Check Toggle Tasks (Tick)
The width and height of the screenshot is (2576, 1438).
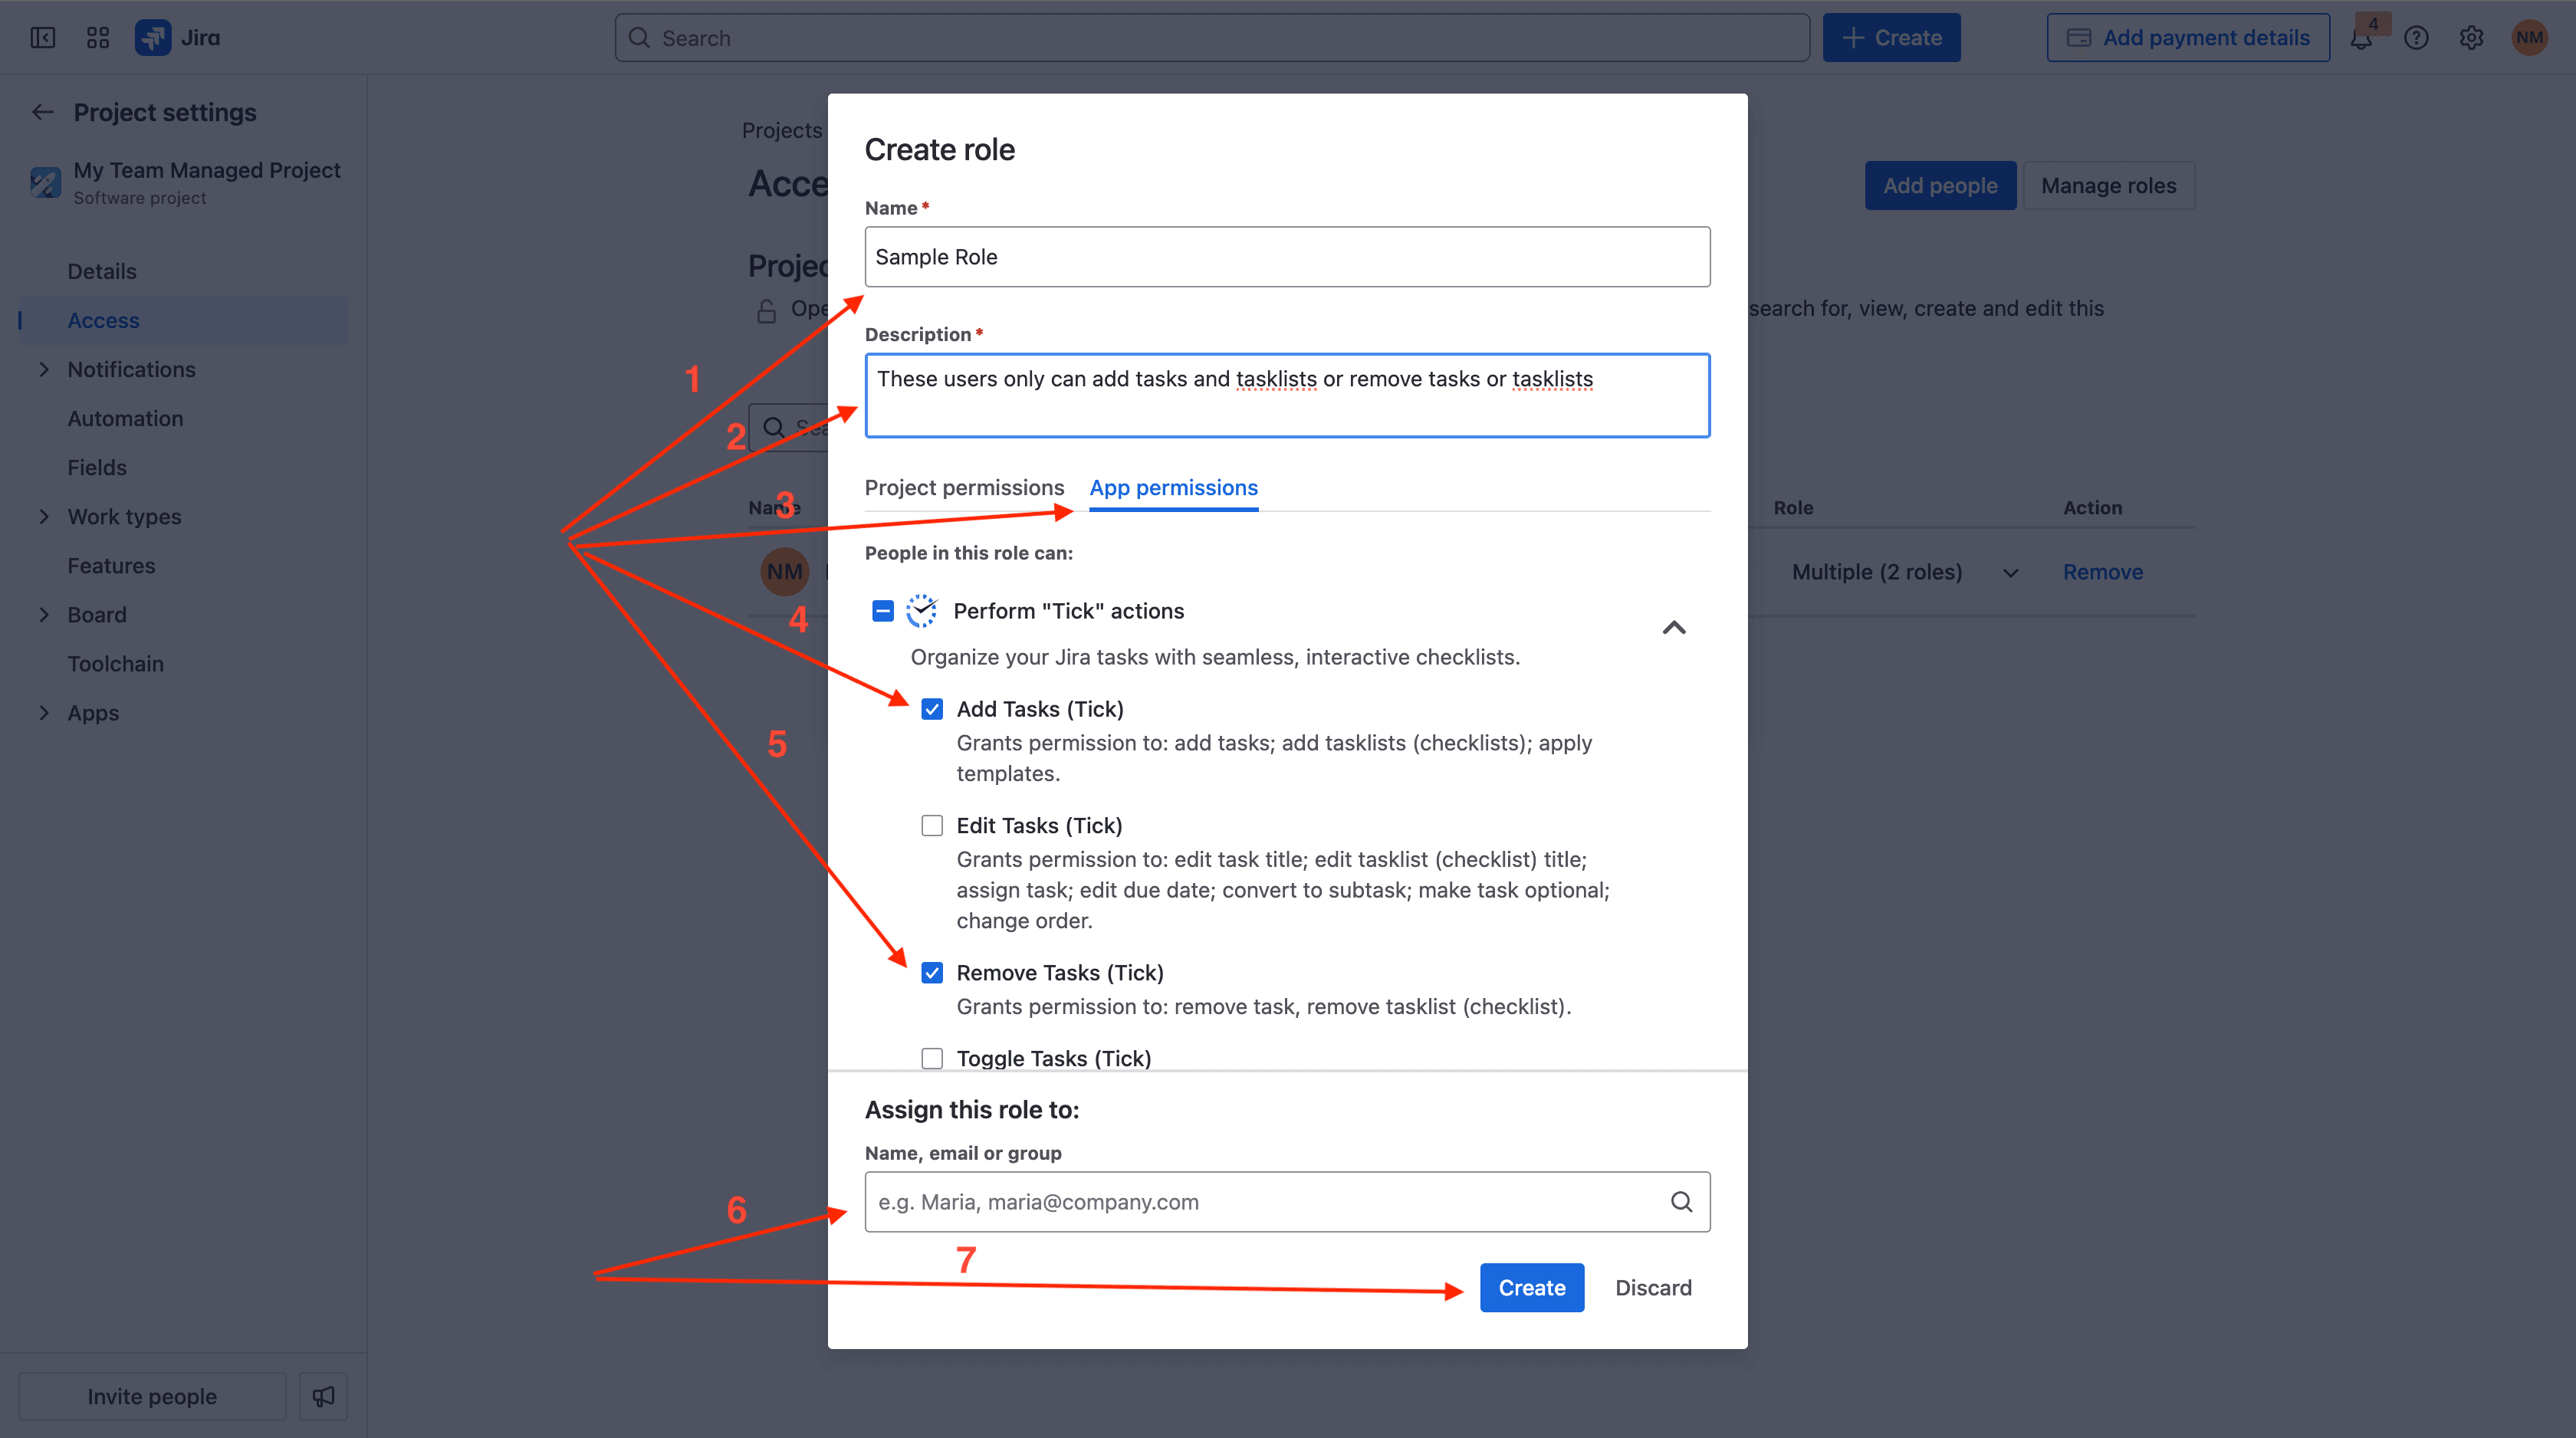pyautogui.click(x=932, y=1058)
